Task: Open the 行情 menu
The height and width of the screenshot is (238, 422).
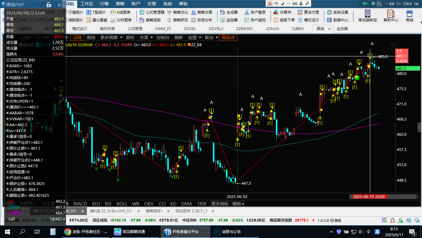Action: [x=104, y=4]
